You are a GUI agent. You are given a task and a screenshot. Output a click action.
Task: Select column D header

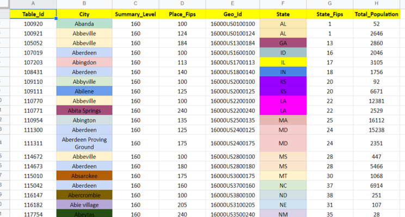click(182, 4)
